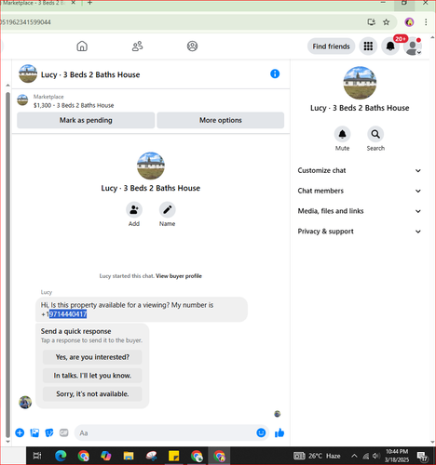Click the blue conversation info icon
This screenshot has height=465, width=436.
coord(275,73)
